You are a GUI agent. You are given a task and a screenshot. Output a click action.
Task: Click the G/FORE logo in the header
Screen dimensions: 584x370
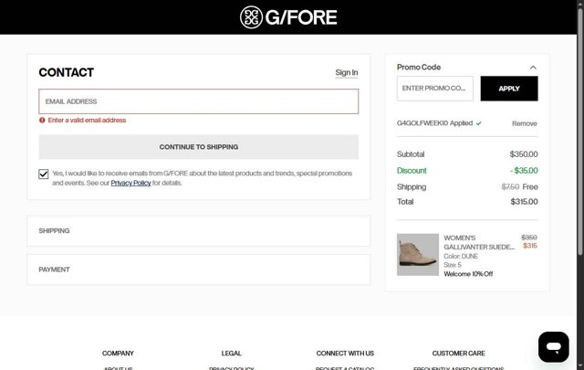tap(288, 17)
